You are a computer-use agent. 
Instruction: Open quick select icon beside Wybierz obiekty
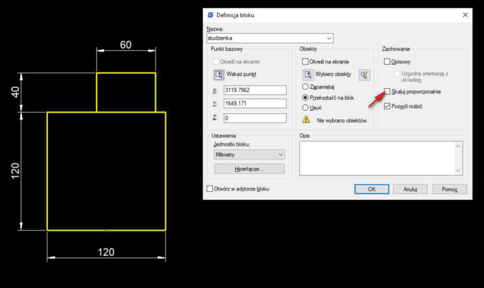[364, 75]
